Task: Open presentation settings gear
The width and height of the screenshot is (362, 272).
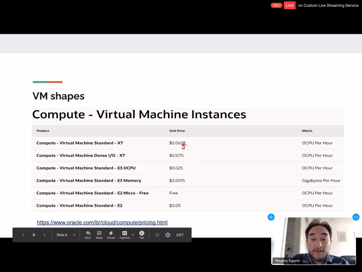Action: coord(168,235)
